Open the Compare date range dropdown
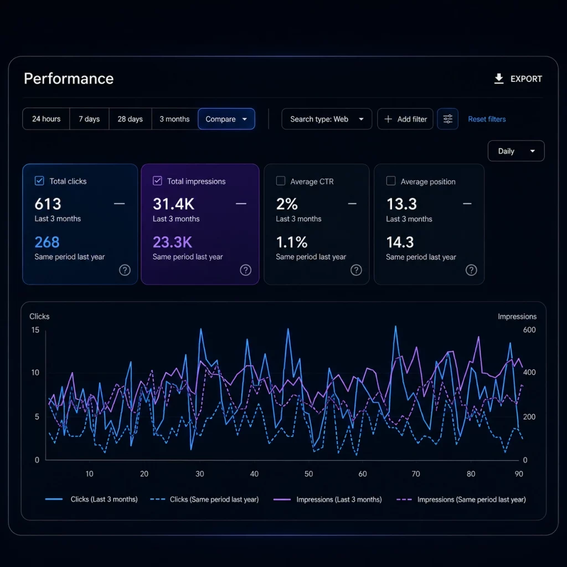567x567 pixels. click(226, 119)
